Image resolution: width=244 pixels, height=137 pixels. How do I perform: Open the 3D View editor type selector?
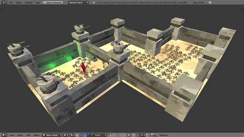(x=4, y=135)
